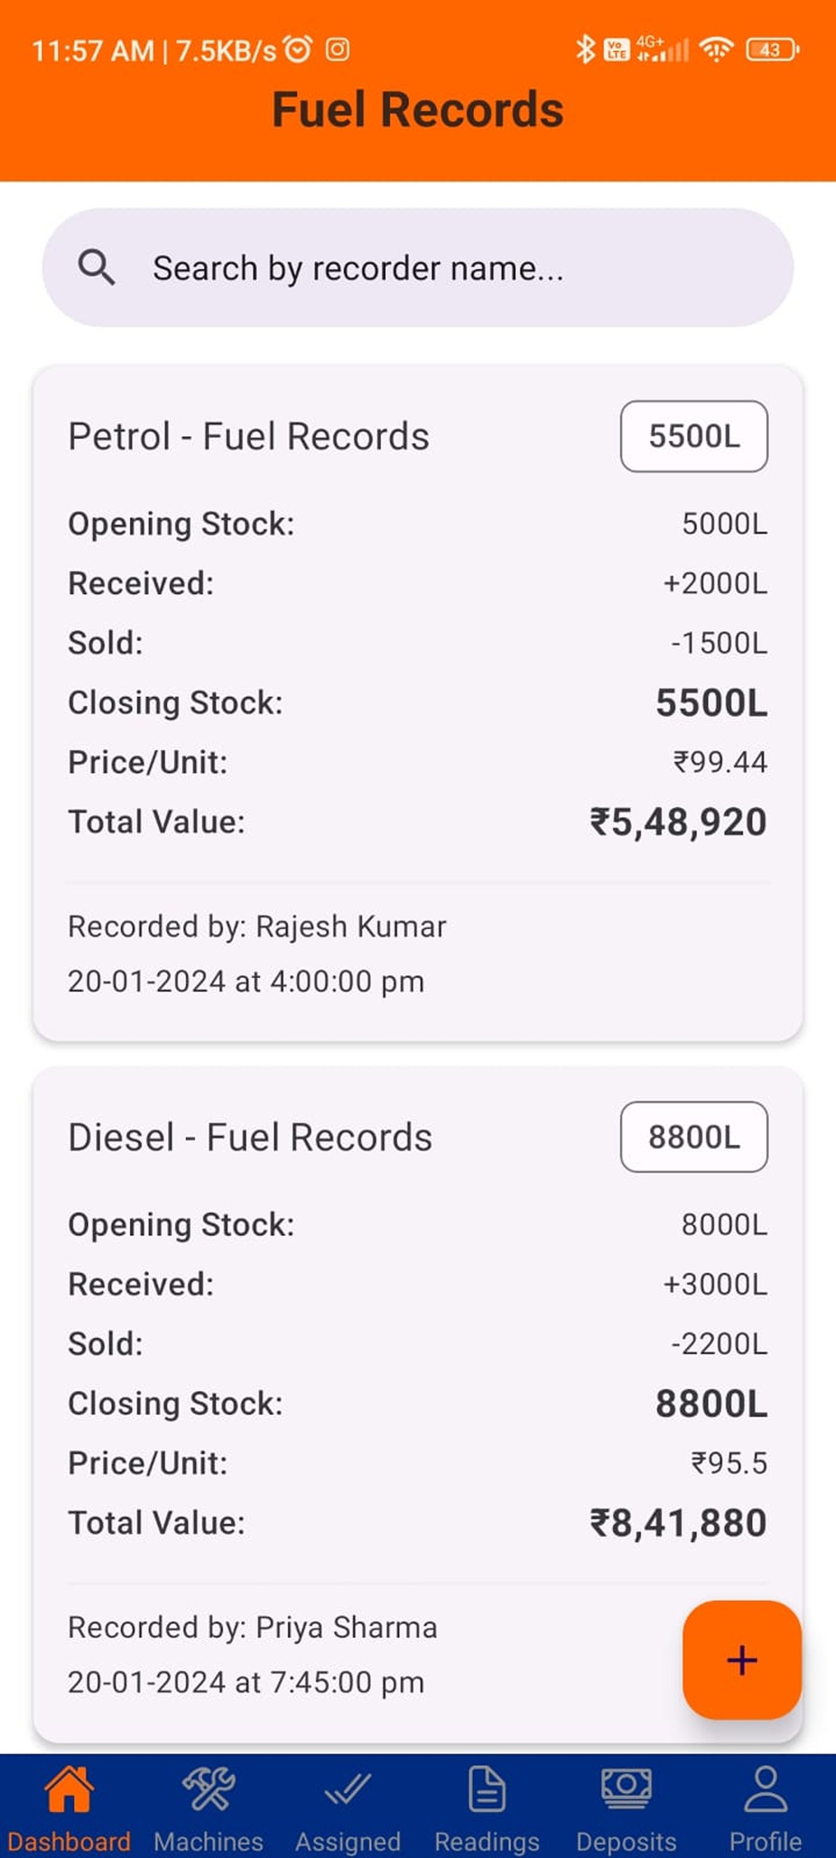Tap Petrol Total Value ₹5,48,920
The width and height of the screenshot is (836, 1858).
(678, 822)
